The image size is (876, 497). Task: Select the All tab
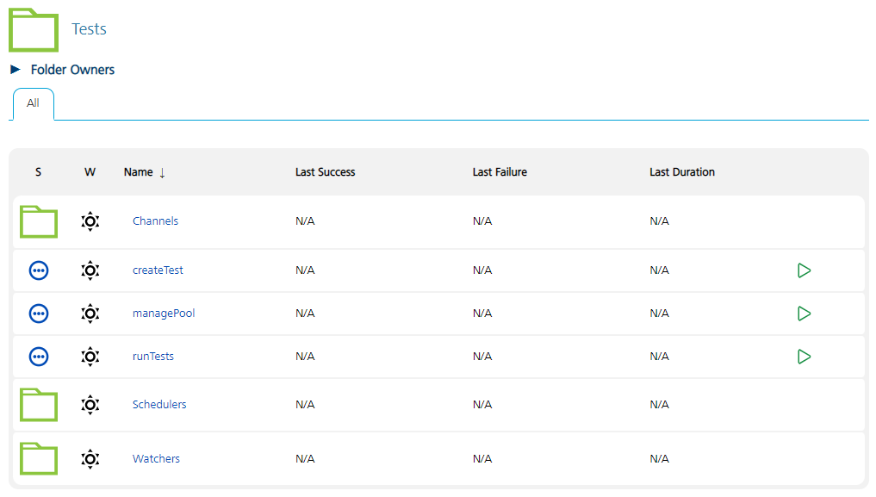click(33, 103)
